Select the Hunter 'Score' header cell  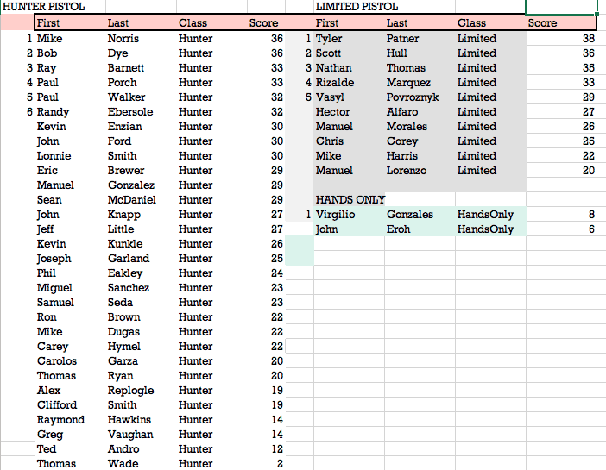[x=266, y=23]
